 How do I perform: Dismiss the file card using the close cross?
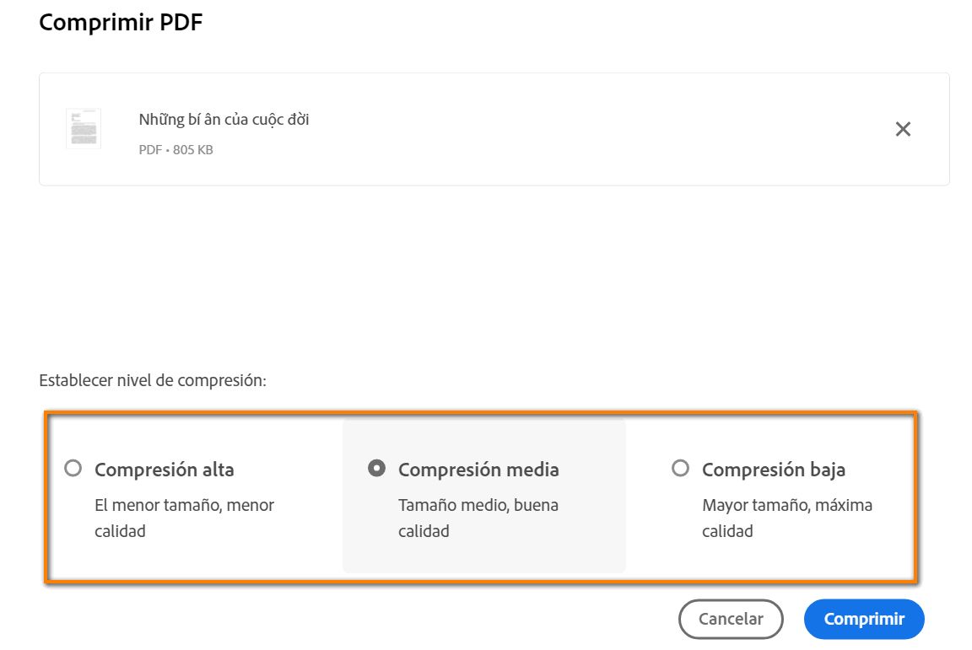903,128
